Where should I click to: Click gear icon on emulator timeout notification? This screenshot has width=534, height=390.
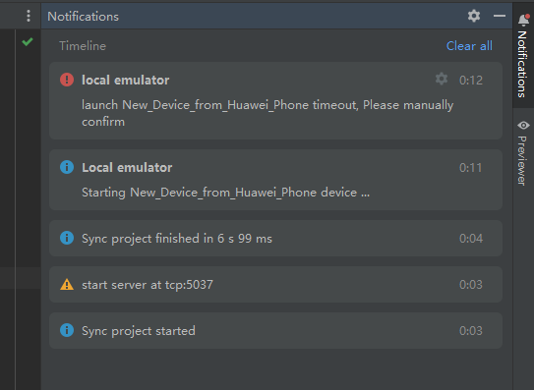[x=442, y=79]
